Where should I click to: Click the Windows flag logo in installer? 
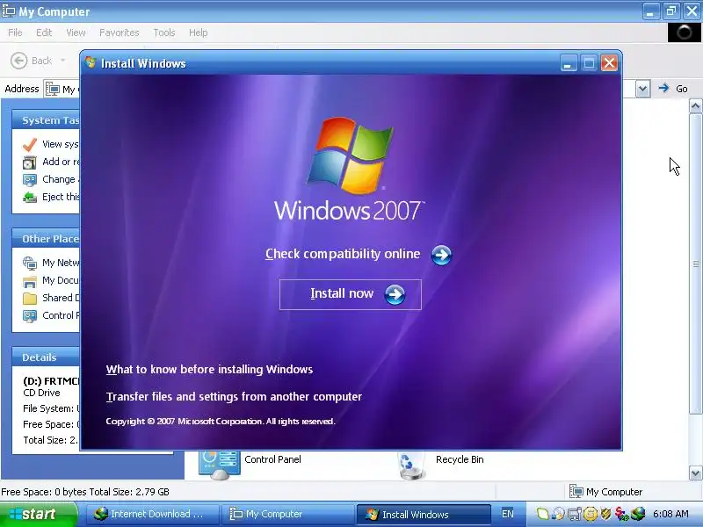pyautogui.click(x=350, y=155)
